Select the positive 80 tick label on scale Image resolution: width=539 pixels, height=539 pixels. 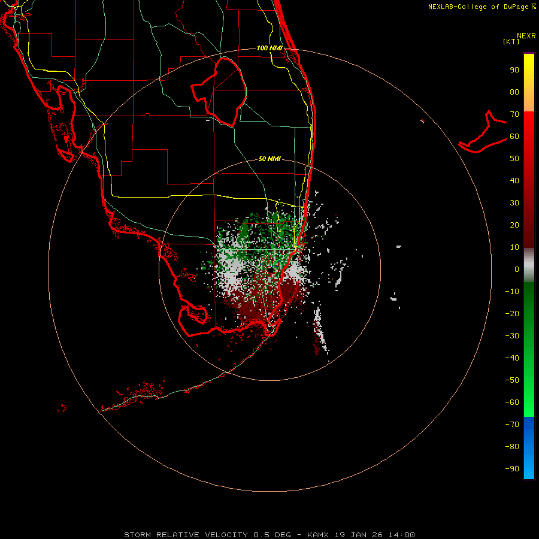tap(514, 92)
